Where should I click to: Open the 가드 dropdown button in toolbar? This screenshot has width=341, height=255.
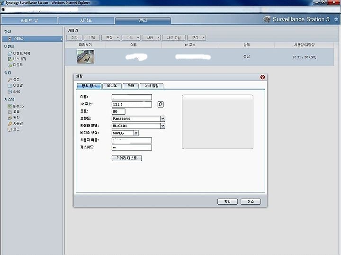(x=131, y=37)
